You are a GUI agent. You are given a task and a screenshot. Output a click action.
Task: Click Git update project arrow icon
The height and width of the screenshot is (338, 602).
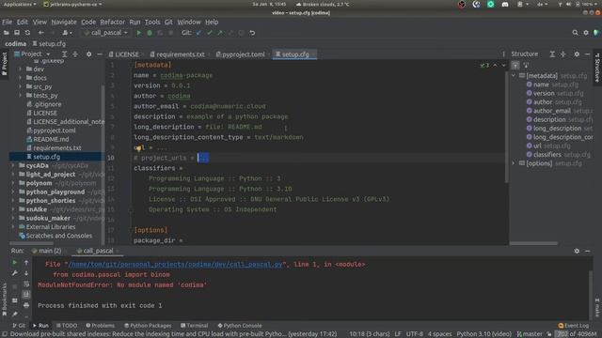point(198,33)
